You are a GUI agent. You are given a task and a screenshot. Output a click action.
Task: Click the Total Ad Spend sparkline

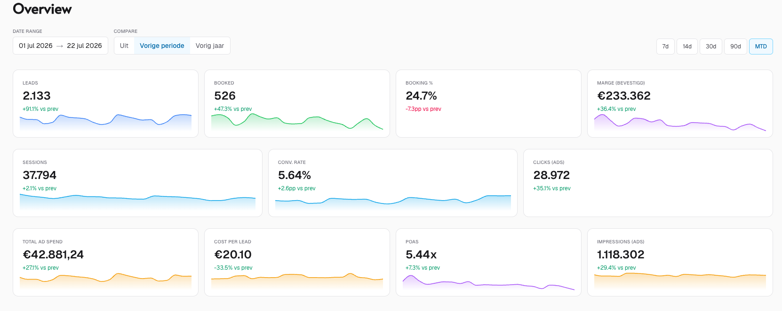click(105, 281)
